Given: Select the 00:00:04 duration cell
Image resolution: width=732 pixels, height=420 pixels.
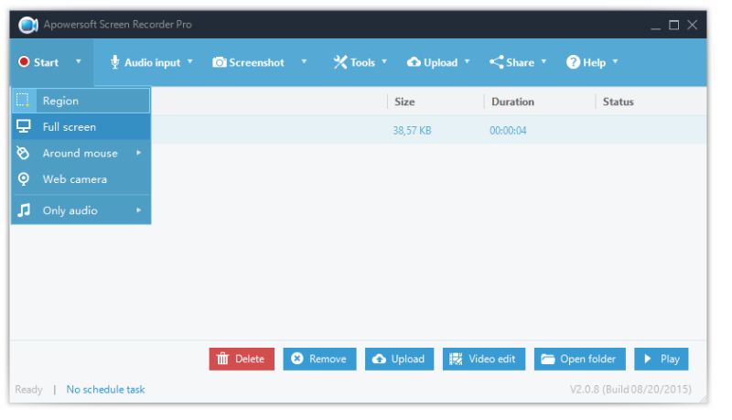Looking at the screenshot, I should pyautogui.click(x=508, y=130).
